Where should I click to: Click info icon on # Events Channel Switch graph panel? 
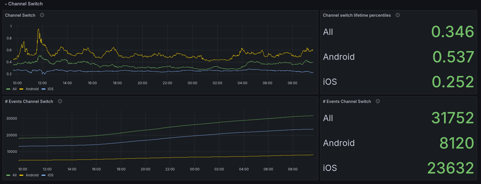click(x=60, y=101)
